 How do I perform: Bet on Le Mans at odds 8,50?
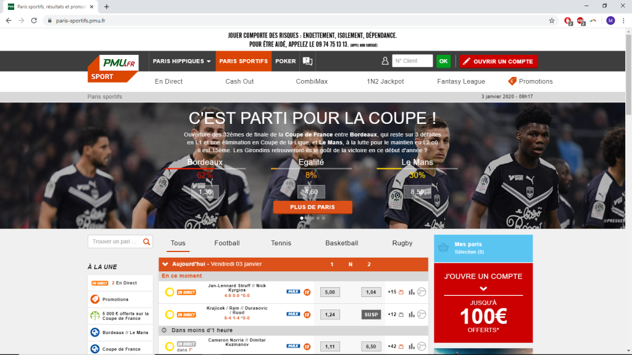pos(417,192)
